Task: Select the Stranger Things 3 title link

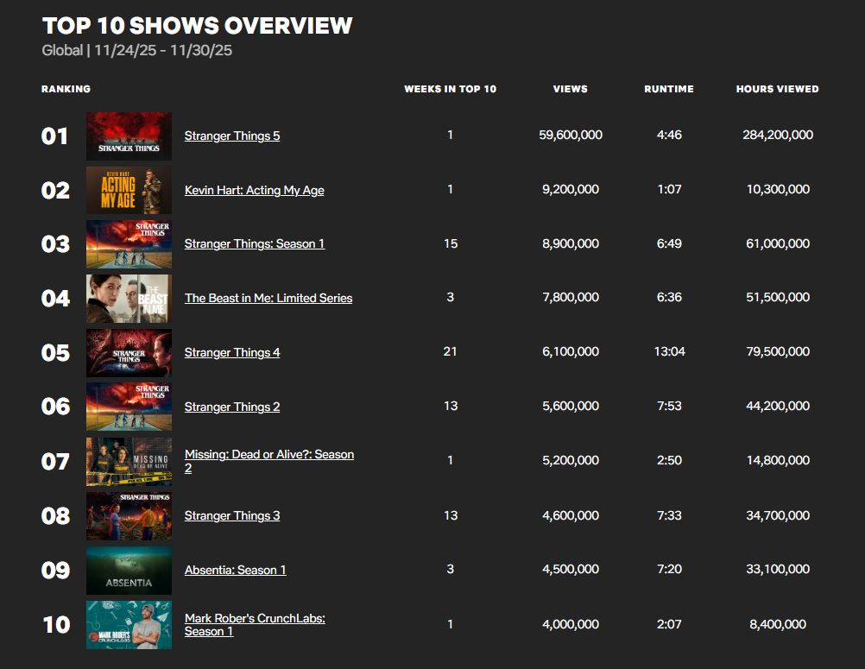Action: (x=231, y=516)
